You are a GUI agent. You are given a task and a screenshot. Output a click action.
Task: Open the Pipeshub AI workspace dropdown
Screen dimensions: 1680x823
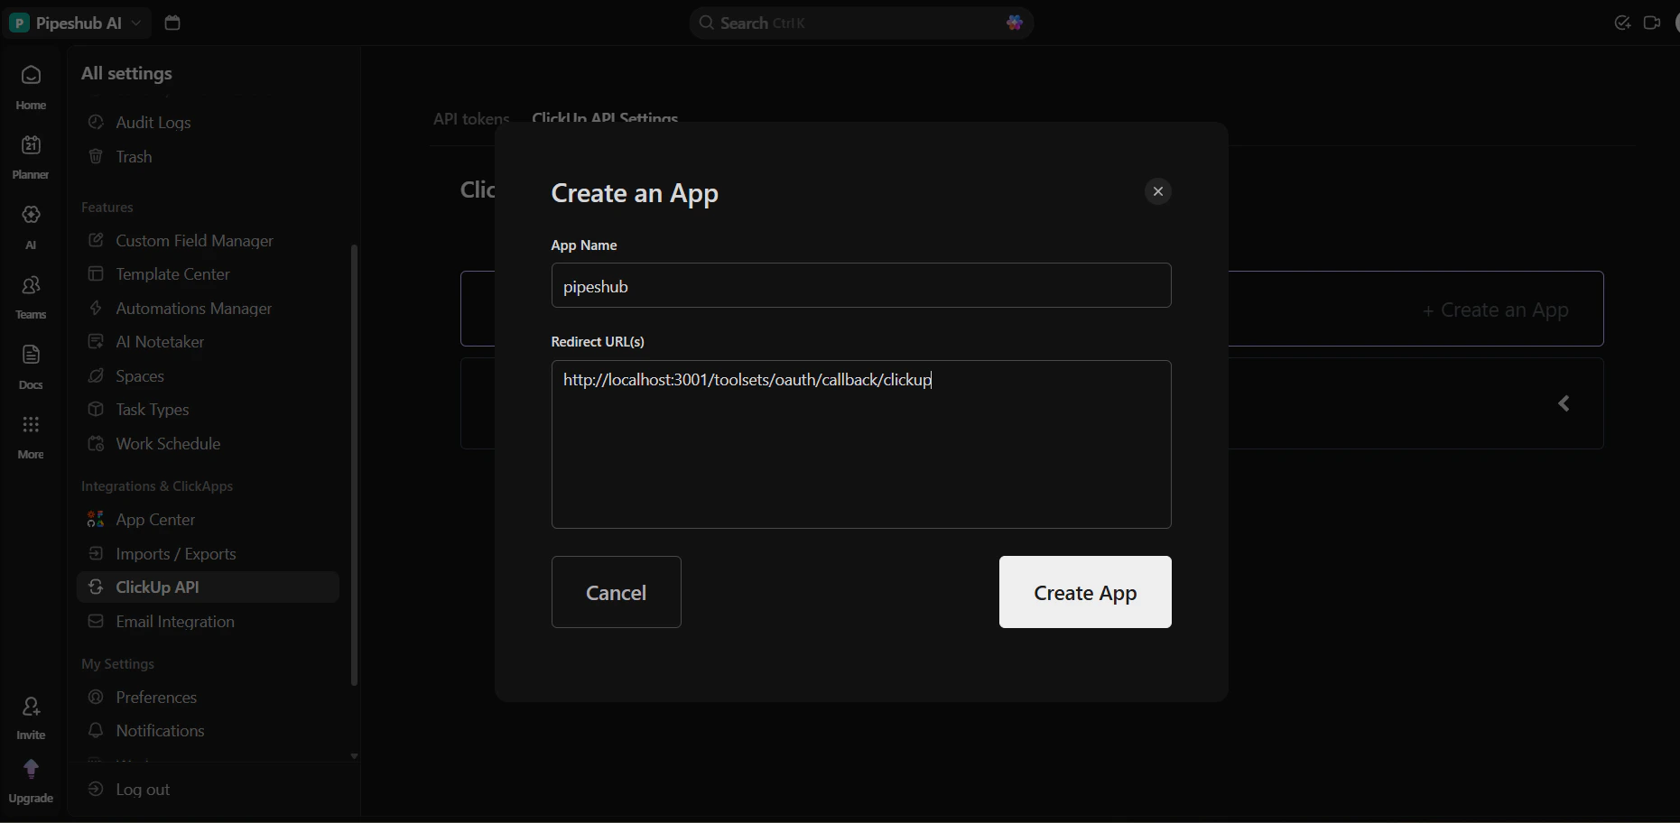[76, 23]
